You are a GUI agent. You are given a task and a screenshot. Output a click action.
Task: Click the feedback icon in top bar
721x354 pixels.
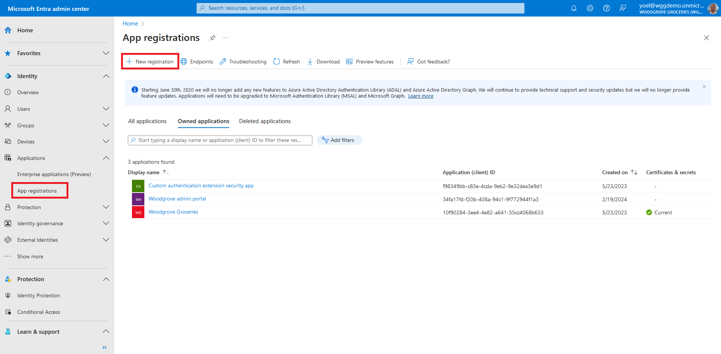[x=623, y=8]
